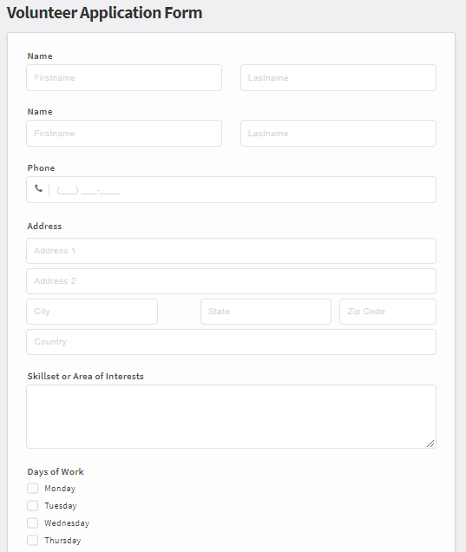Check the Monday checkbox
Viewport: 466px width, 552px height.
click(32, 489)
